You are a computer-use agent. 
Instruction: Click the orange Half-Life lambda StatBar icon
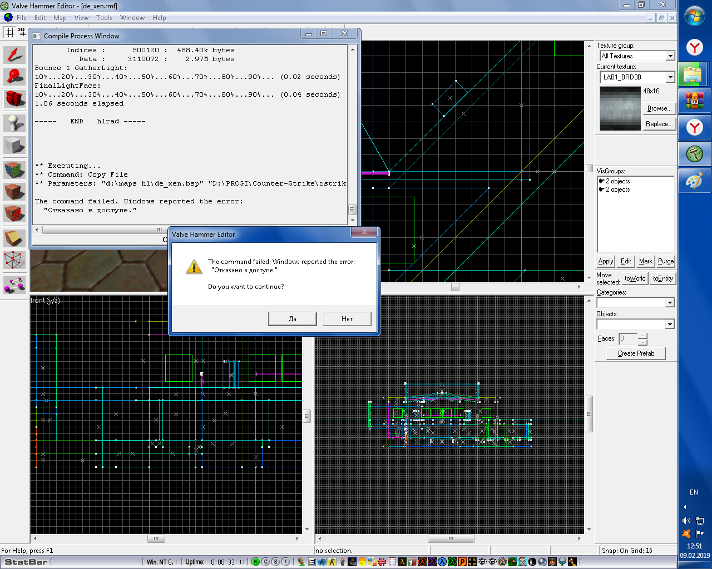[422, 562]
